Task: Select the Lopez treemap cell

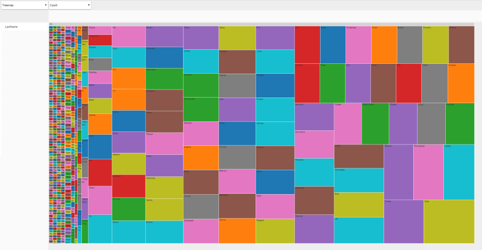Action: [x=458, y=172]
